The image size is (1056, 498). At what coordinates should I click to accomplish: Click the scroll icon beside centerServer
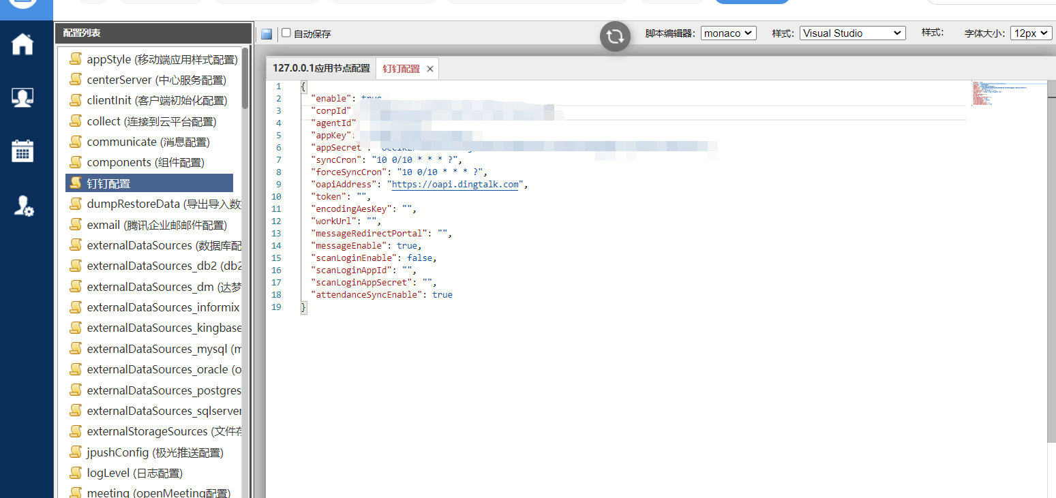pos(76,80)
